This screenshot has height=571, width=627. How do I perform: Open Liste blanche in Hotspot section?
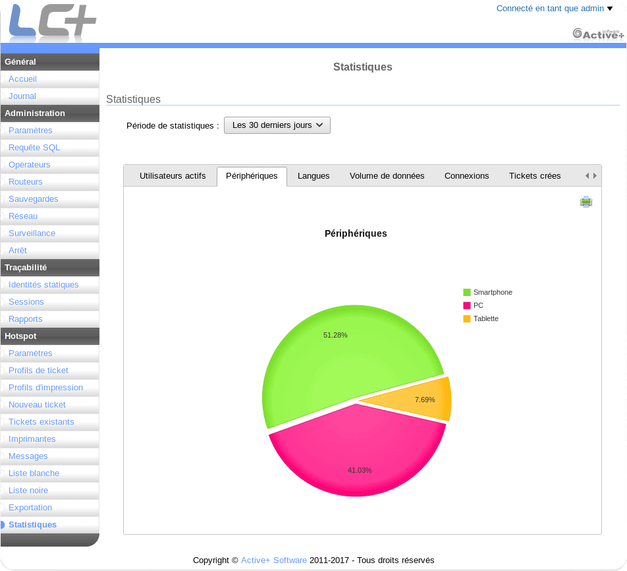tap(34, 473)
